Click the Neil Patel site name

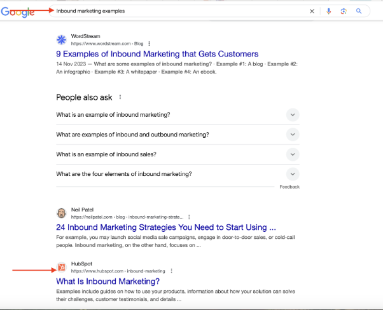pyautogui.click(x=82, y=210)
